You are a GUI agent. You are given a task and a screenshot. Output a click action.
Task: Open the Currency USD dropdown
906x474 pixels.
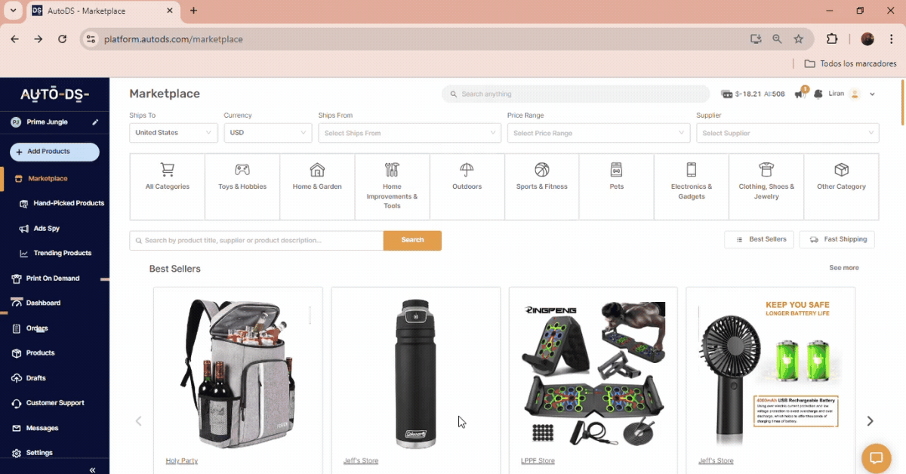click(x=268, y=133)
